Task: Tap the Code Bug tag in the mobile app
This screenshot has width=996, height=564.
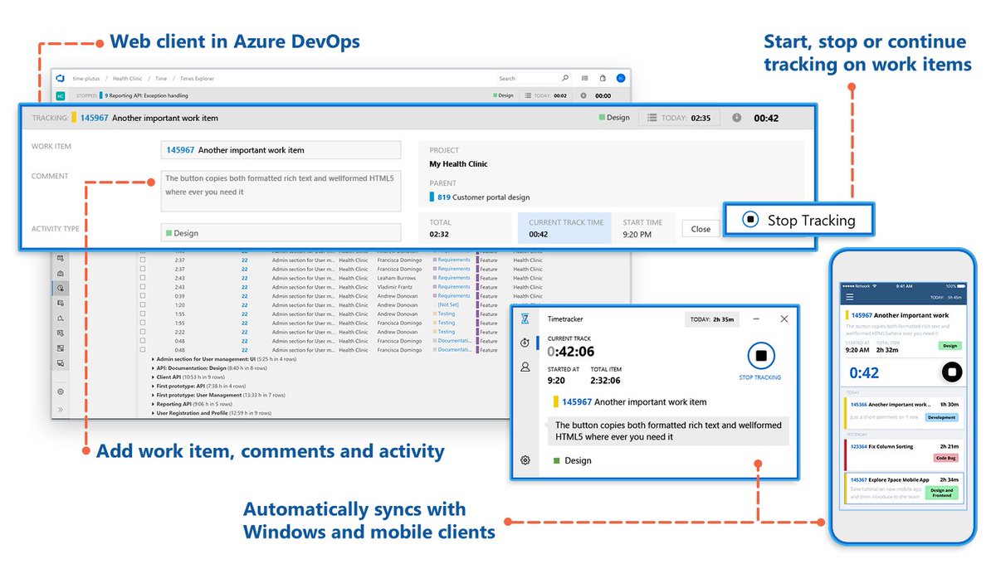Action: click(x=946, y=458)
